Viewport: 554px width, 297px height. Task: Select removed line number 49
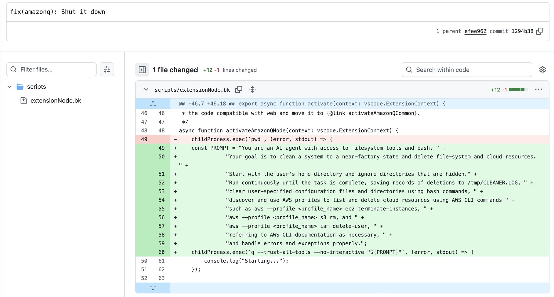144,139
